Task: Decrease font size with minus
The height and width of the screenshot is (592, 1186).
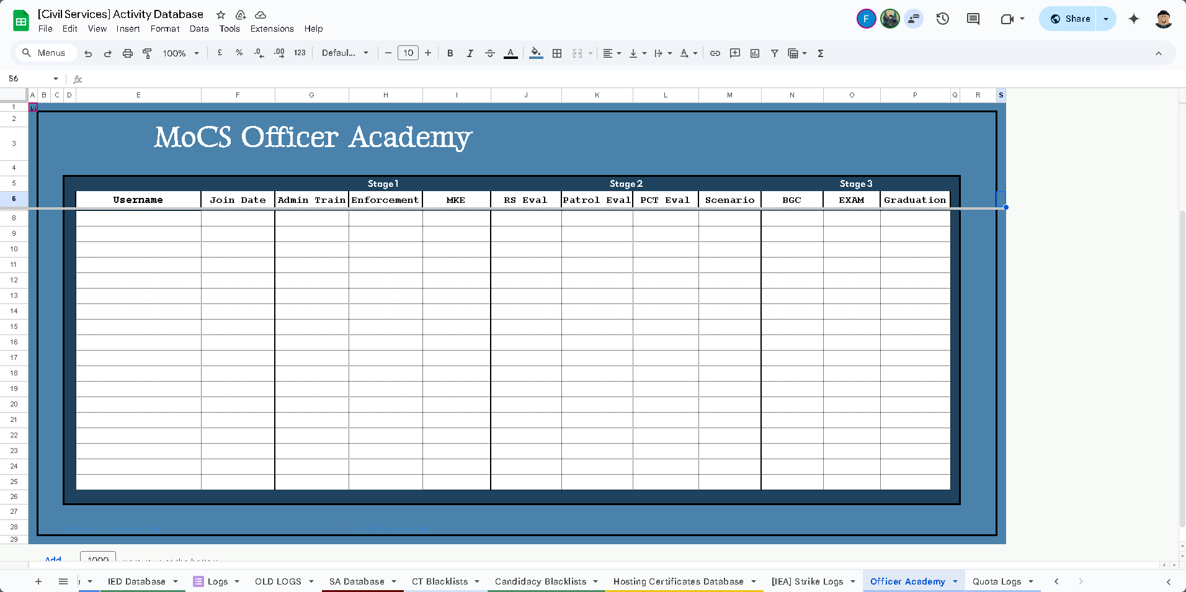Action: coord(388,53)
